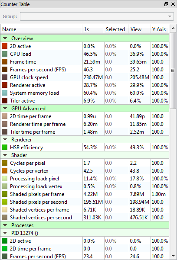Click the CPU load color swatch
The height and width of the screenshot is (260, 177).
tap(4, 54)
